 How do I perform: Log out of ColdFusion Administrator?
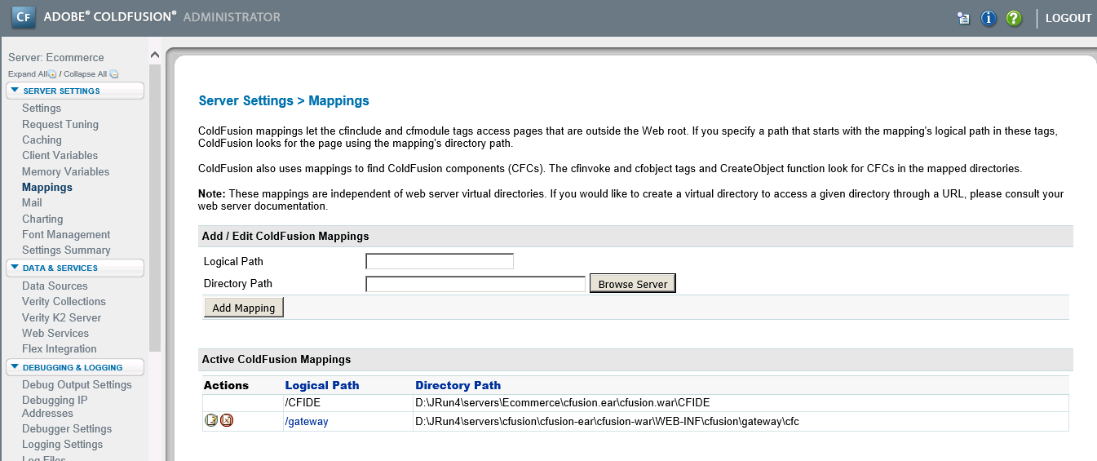(x=1068, y=18)
